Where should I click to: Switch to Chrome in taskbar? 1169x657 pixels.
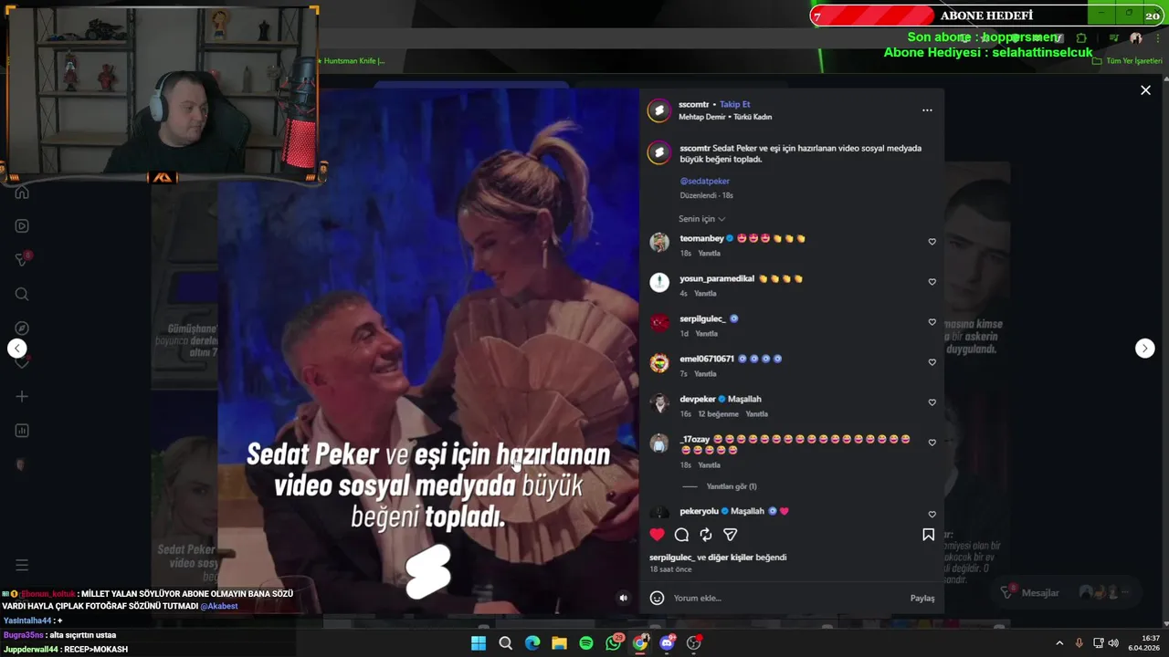(640, 643)
